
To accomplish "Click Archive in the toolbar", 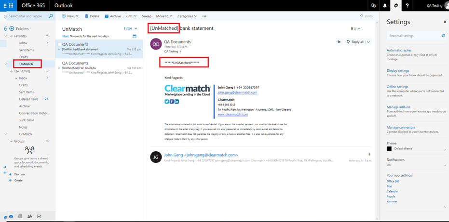I will (112, 16).
